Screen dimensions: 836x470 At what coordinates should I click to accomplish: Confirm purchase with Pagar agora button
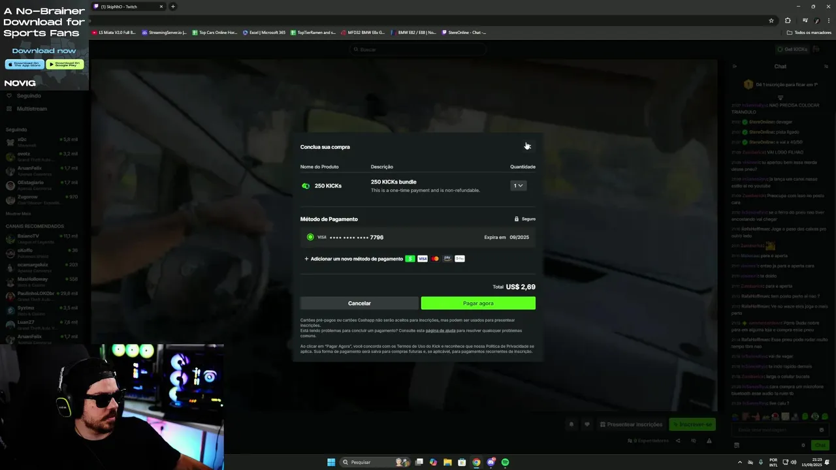point(478,303)
